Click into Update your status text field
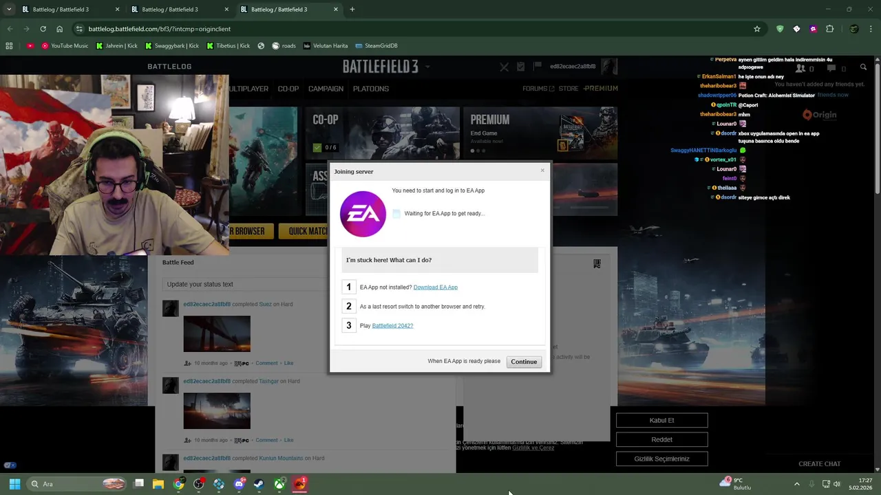Viewport: 881px width, 495px height. 245,284
